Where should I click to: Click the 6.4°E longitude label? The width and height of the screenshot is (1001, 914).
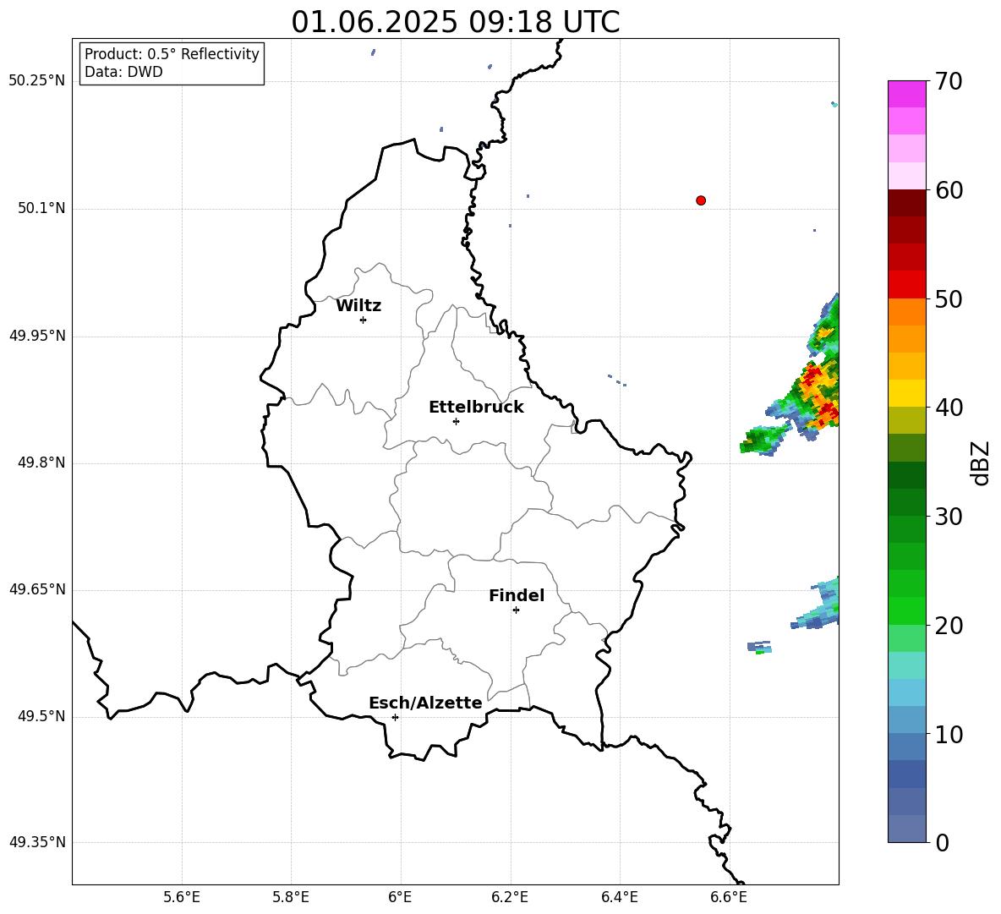pos(619,897)
